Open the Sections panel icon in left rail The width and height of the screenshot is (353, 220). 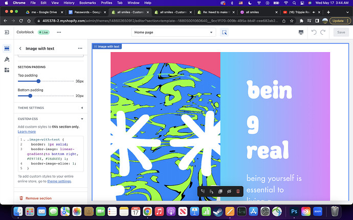pos(7,48)
